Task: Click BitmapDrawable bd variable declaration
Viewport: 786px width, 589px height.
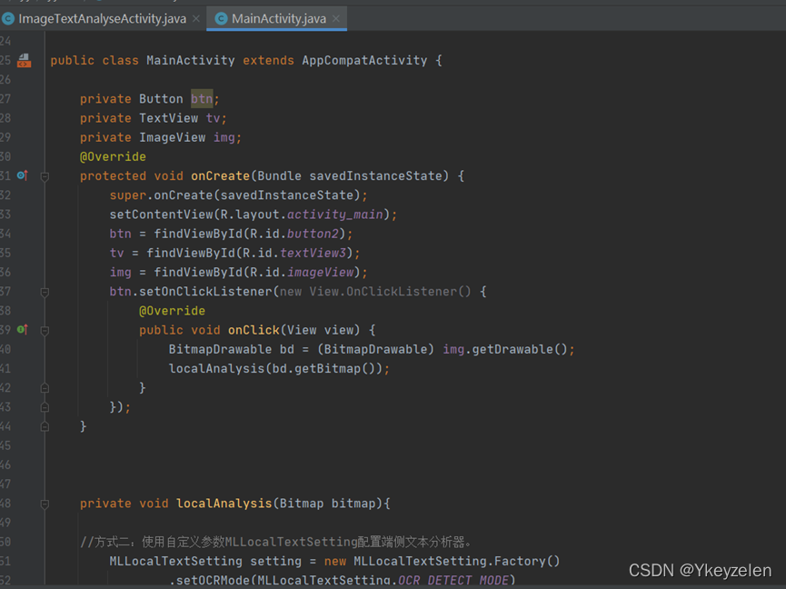Action: point(232,349)
